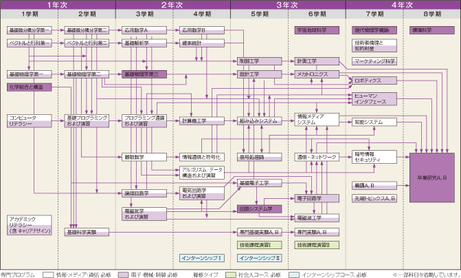Screen dimensions: 461x278
Task: Click the 宇宙地球科学 course box
Action: click(317, 30)
